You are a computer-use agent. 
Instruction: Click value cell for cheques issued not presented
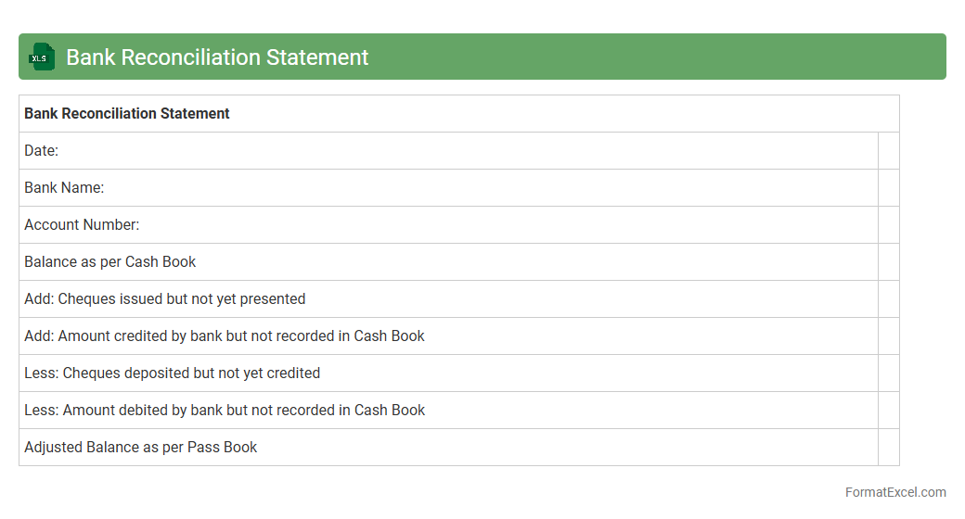pyautogui.click(x=888, y=299)
